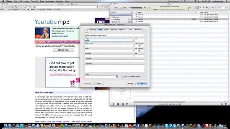Open the Store menu

(42, 1)
